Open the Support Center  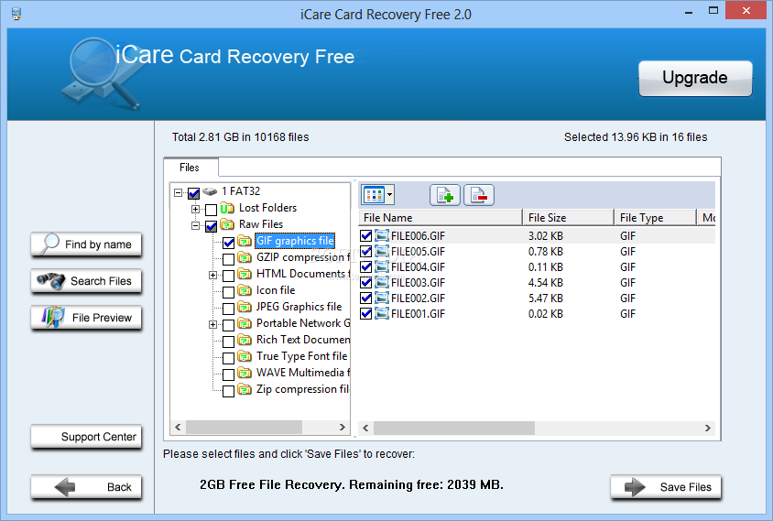tap(86, 437)
